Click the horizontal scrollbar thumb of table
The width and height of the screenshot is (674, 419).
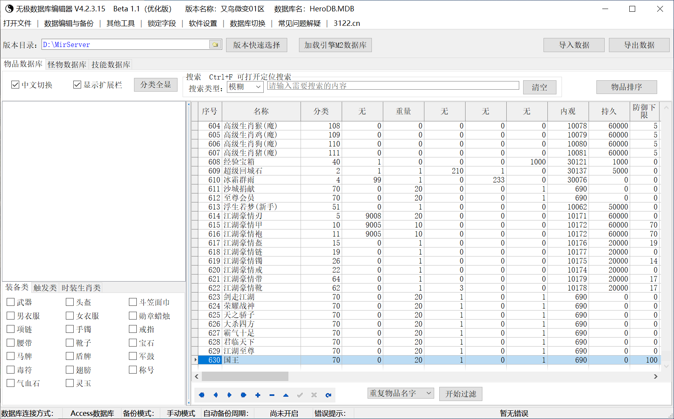tap(245, 376)
